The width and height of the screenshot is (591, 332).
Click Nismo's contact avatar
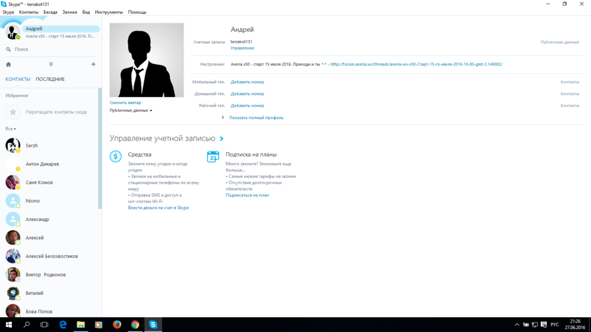tap(12, 200)
